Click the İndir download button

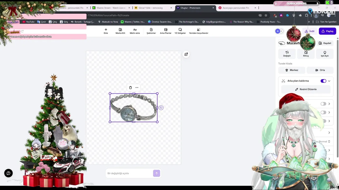(x=310, y=31)
